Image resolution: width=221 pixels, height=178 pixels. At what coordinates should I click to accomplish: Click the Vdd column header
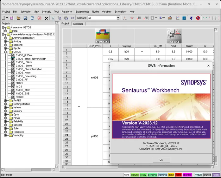point(174,46)
